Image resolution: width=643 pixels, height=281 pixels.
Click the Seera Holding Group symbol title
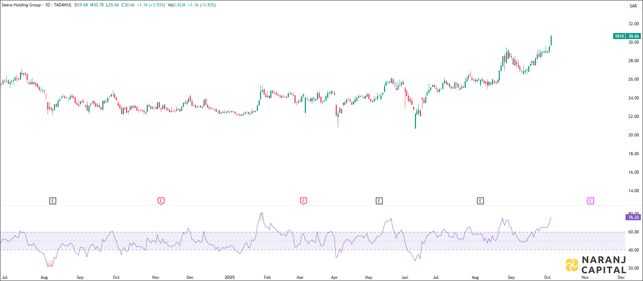pyautogui.click(x=21, y=5)
